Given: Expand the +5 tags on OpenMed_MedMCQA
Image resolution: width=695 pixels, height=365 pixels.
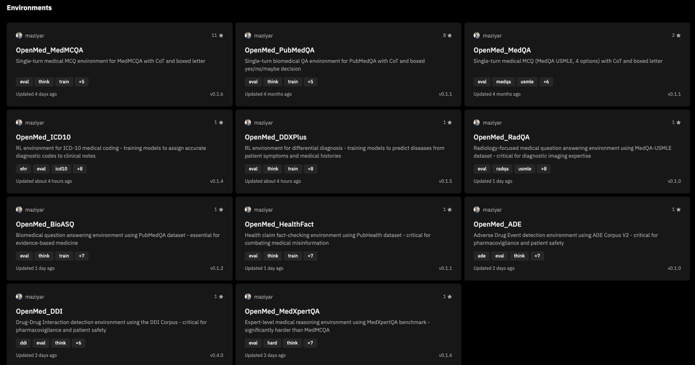Looking at the screenshot, I should click(x=81, y=82).
